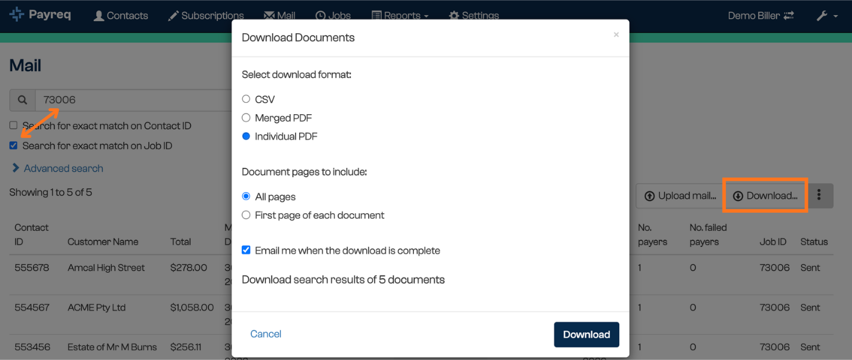Focus the search field containing 73006
This screenshot has width=852, height=360.
click(x=134, y=100)
